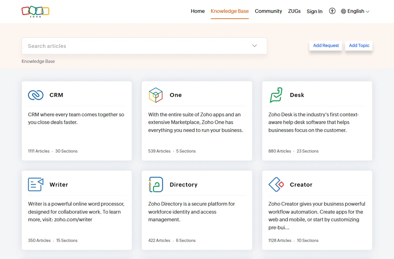Expand the search articles dropdown arrow
The width and height of the screenshot is (394, 259).
pyautogui.click(x=254, y=46)
